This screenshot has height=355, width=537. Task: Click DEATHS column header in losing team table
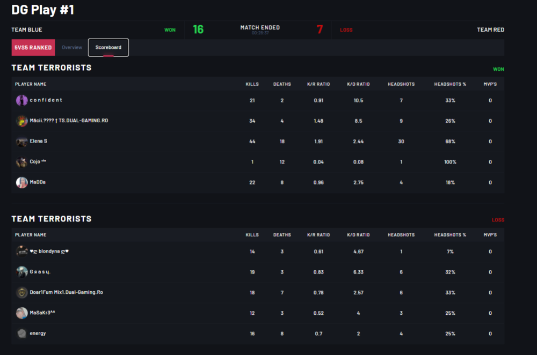tap(282, 235)
